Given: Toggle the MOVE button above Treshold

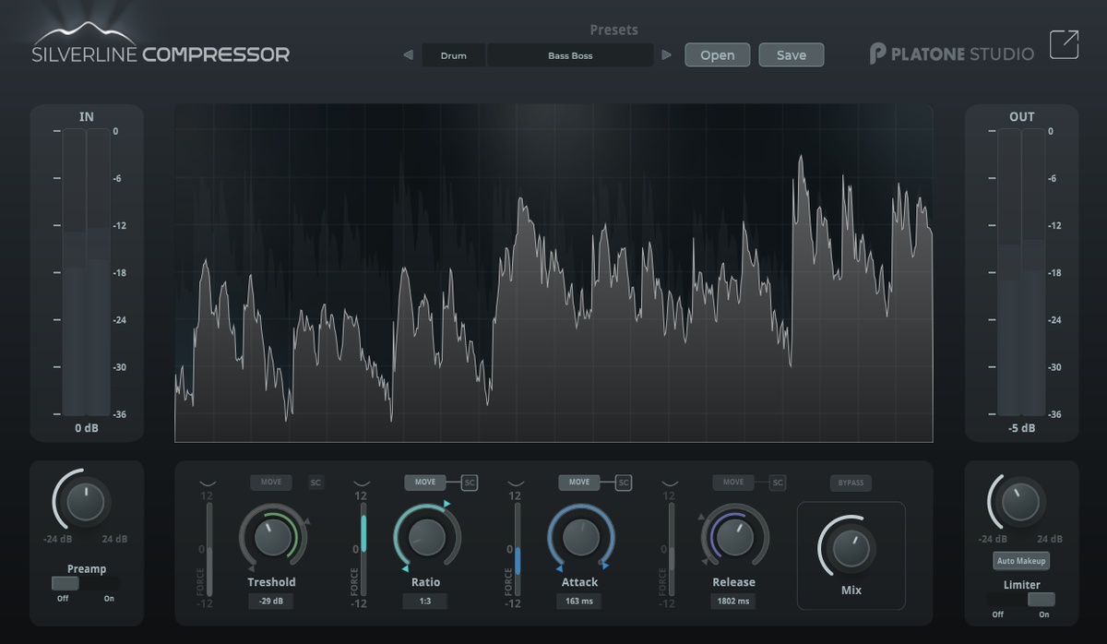Looking at the screenshot, I should tap(271, 483).
